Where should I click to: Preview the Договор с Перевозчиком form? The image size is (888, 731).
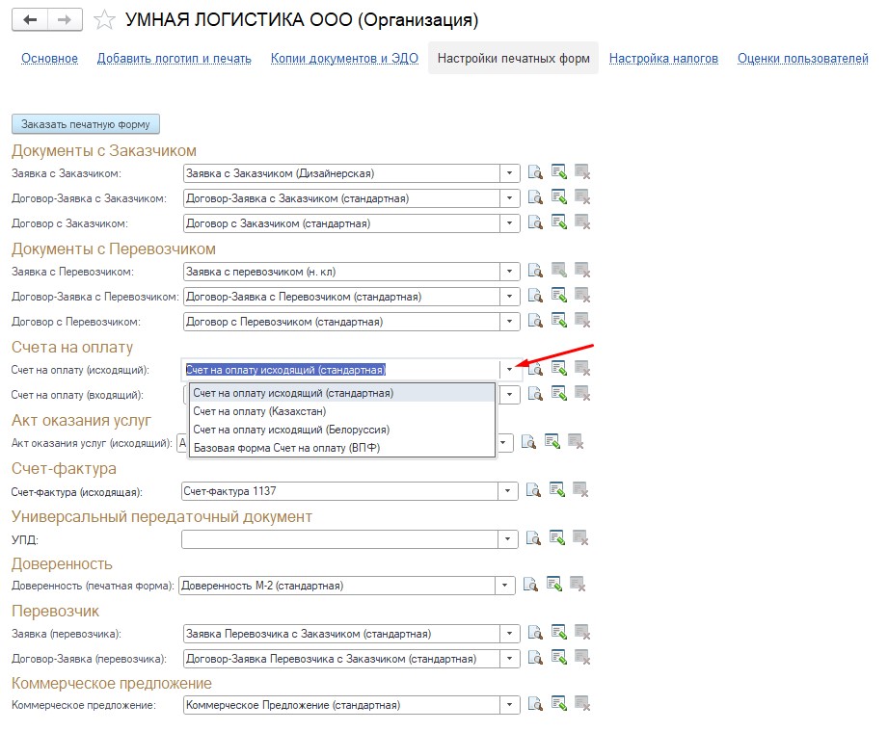(x=535, y=321)
